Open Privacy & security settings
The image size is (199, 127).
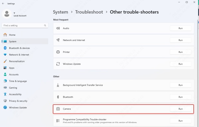point(25,101)
